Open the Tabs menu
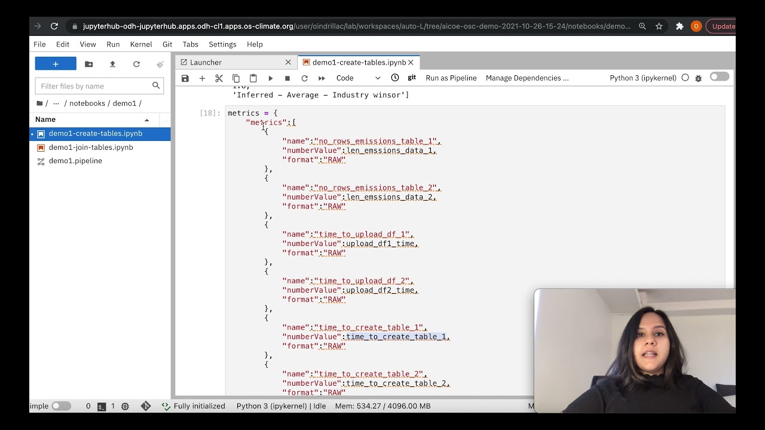 pyautogui.click(x=191, y=44)
